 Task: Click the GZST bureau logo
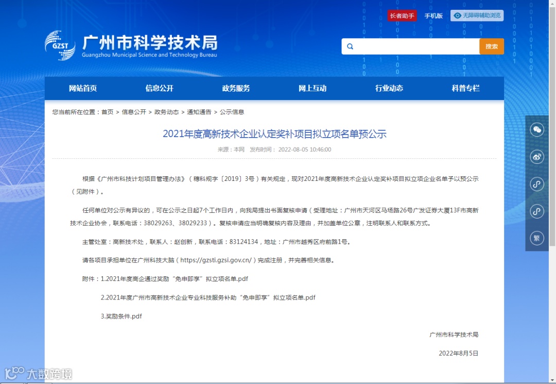(60, 45)
